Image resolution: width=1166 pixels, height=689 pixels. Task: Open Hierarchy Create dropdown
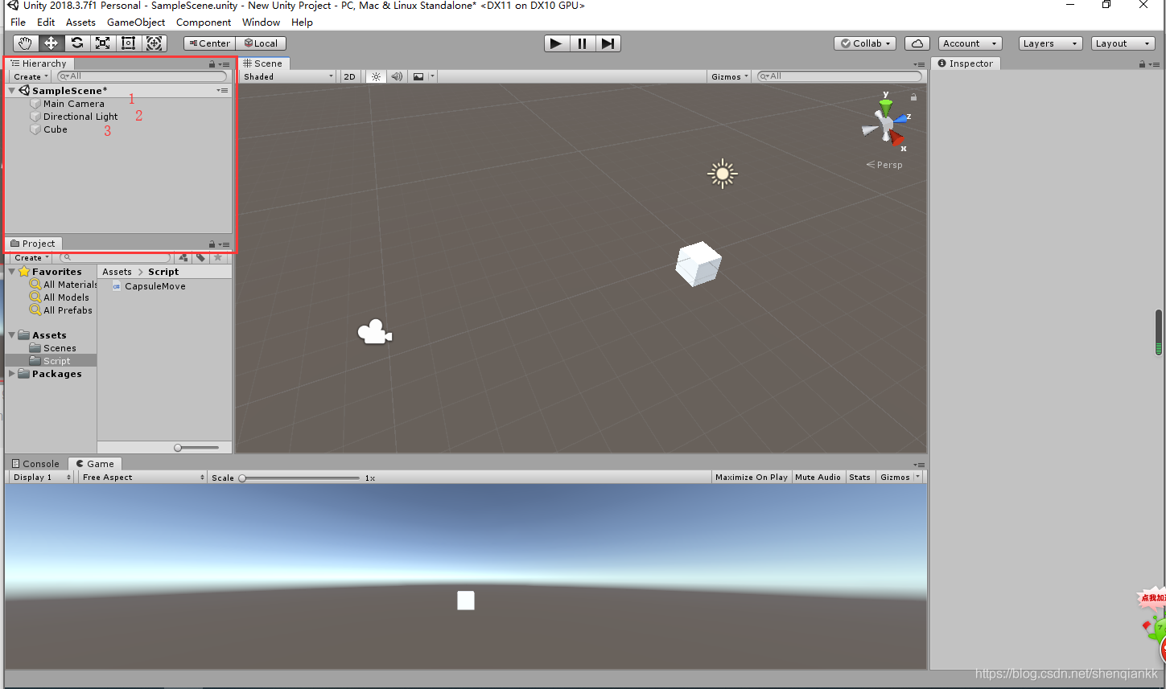point(31,76)
